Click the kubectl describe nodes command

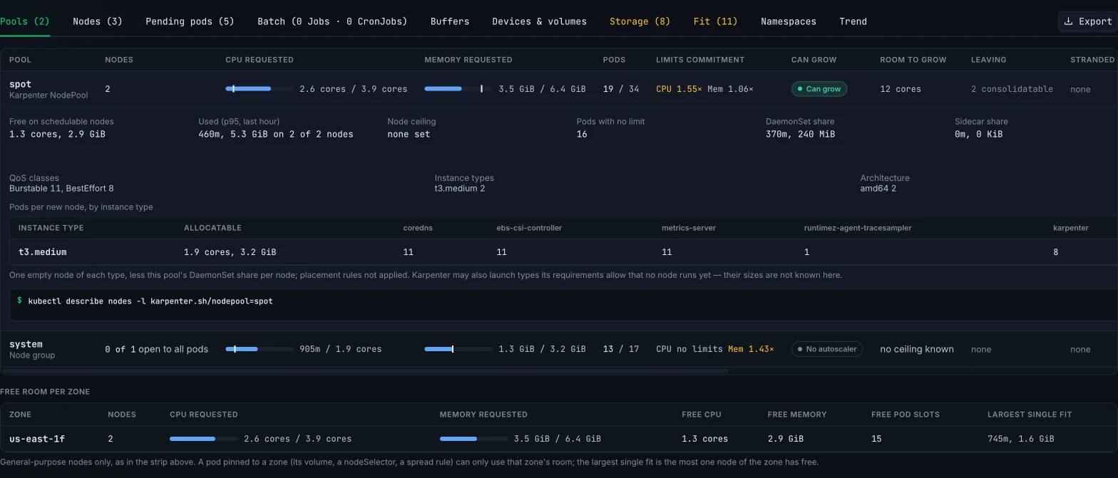tap(150, 301)
